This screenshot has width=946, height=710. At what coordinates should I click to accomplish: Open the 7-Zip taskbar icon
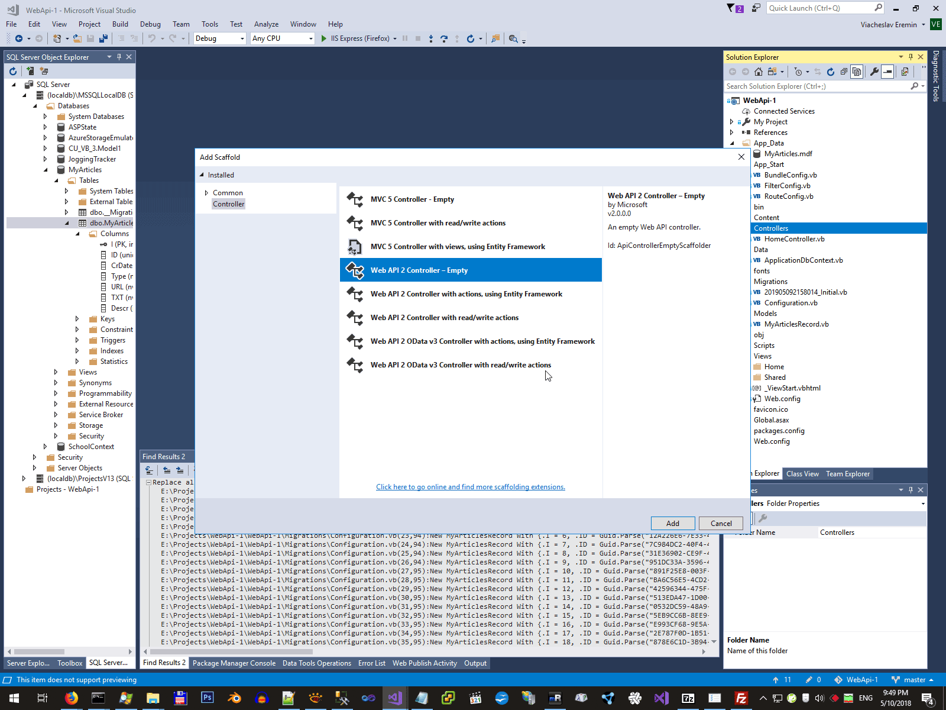pos(688,698)
